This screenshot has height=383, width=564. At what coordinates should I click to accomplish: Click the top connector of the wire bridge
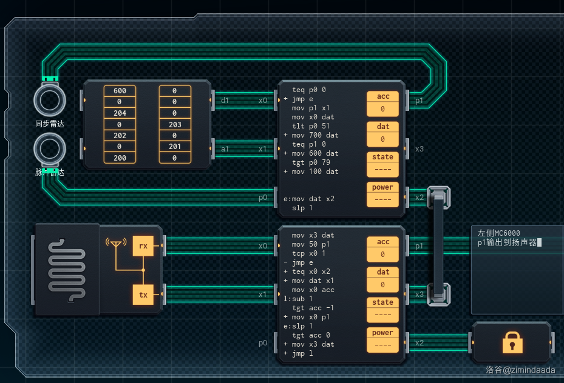tap(438, 197)
